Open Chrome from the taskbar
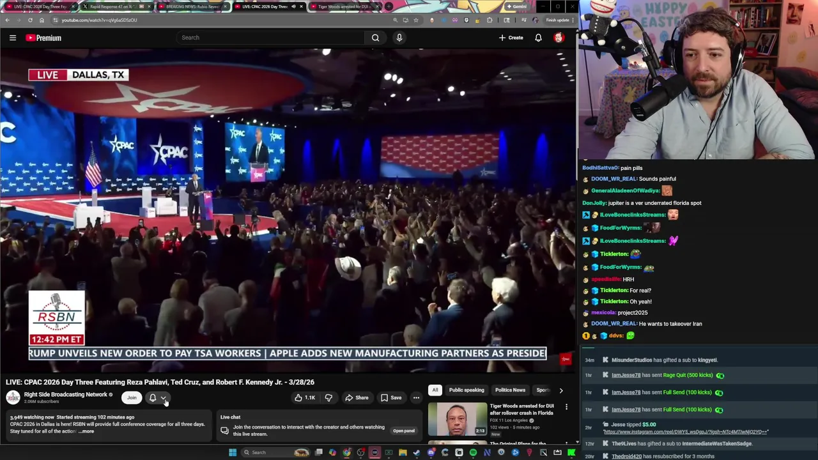The image size is (818, 460). pos(346,452)
